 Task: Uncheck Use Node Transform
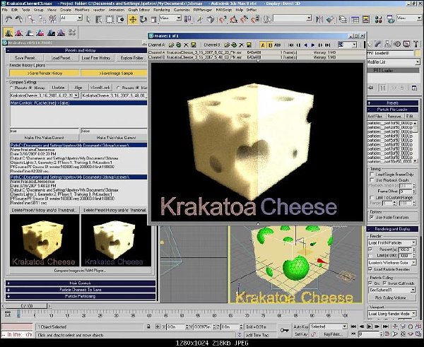pos(372,217)
